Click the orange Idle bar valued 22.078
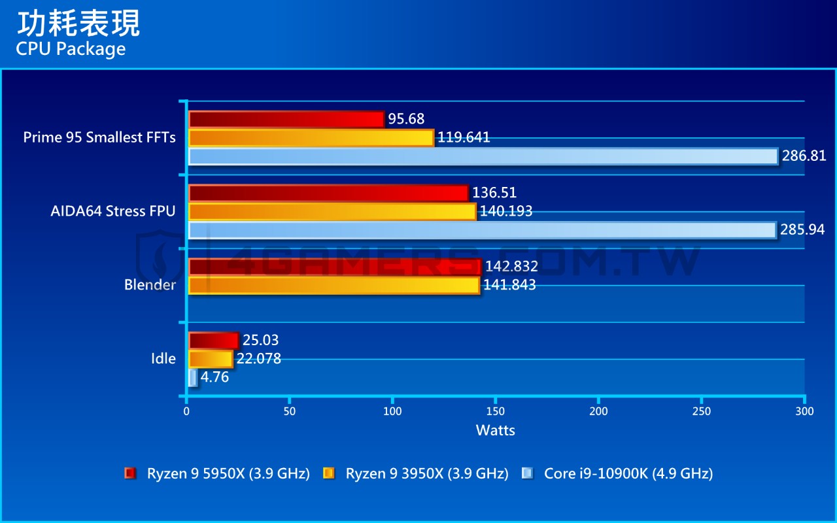The height and width of the screenshot is (523, 837). point(211,359)
